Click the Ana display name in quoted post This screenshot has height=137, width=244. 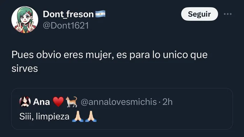coord(41,102)
